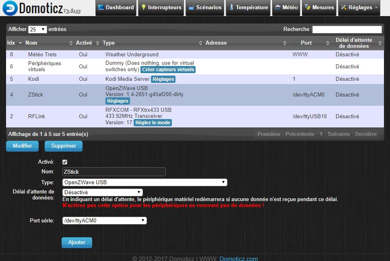This screenshot has width=390, height=261.
Task: Sort table by Adresse column
Action: pyautogui.click(x=246, y=43)
